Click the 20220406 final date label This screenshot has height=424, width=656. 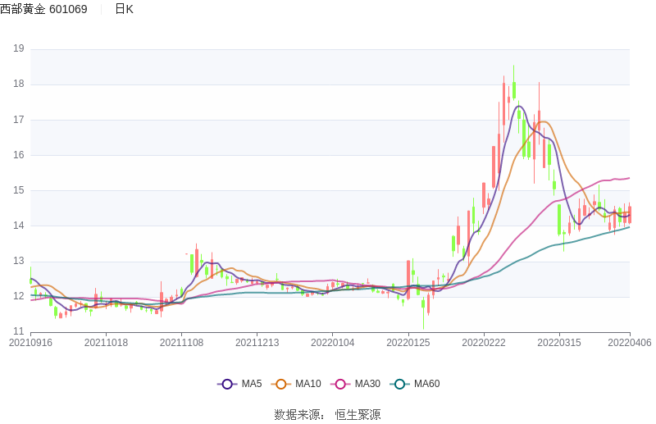(x=629, y=343)
